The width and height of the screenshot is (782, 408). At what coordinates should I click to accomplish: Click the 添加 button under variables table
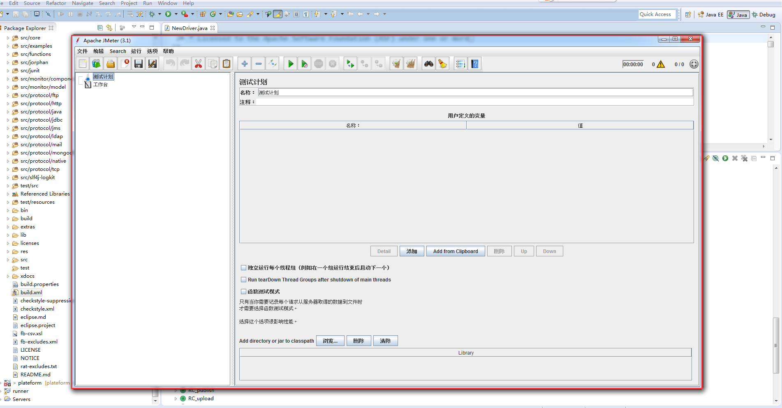click(x=412, y=251)
